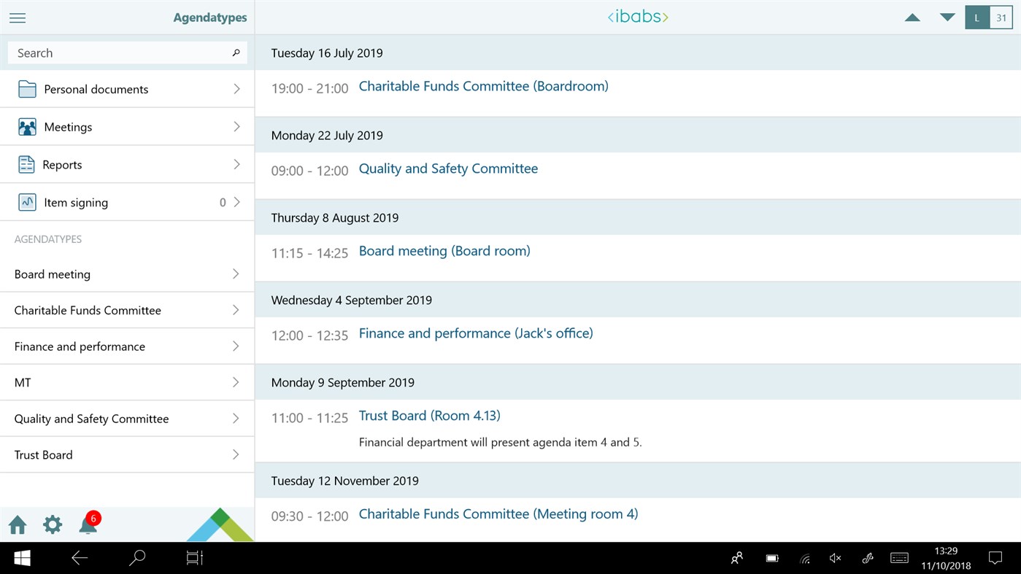Expand the Personal documents chevron
The image size is (1021, 574).
[x=236, y=89]
